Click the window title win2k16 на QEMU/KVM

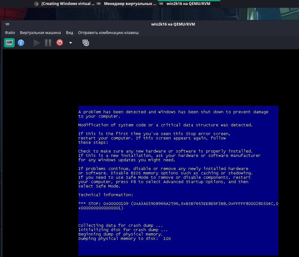(173, 24)
